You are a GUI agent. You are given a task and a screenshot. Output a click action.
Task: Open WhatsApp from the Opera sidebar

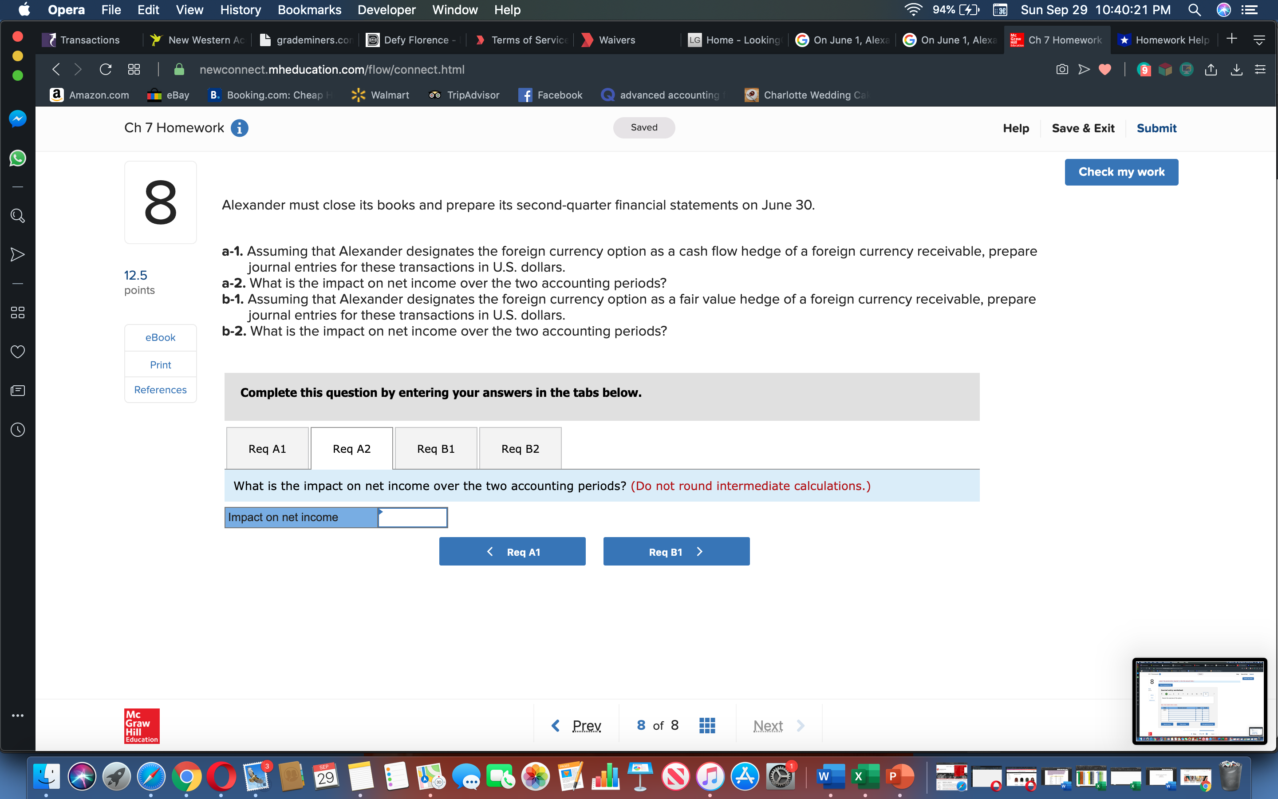(x=17, y=158)
